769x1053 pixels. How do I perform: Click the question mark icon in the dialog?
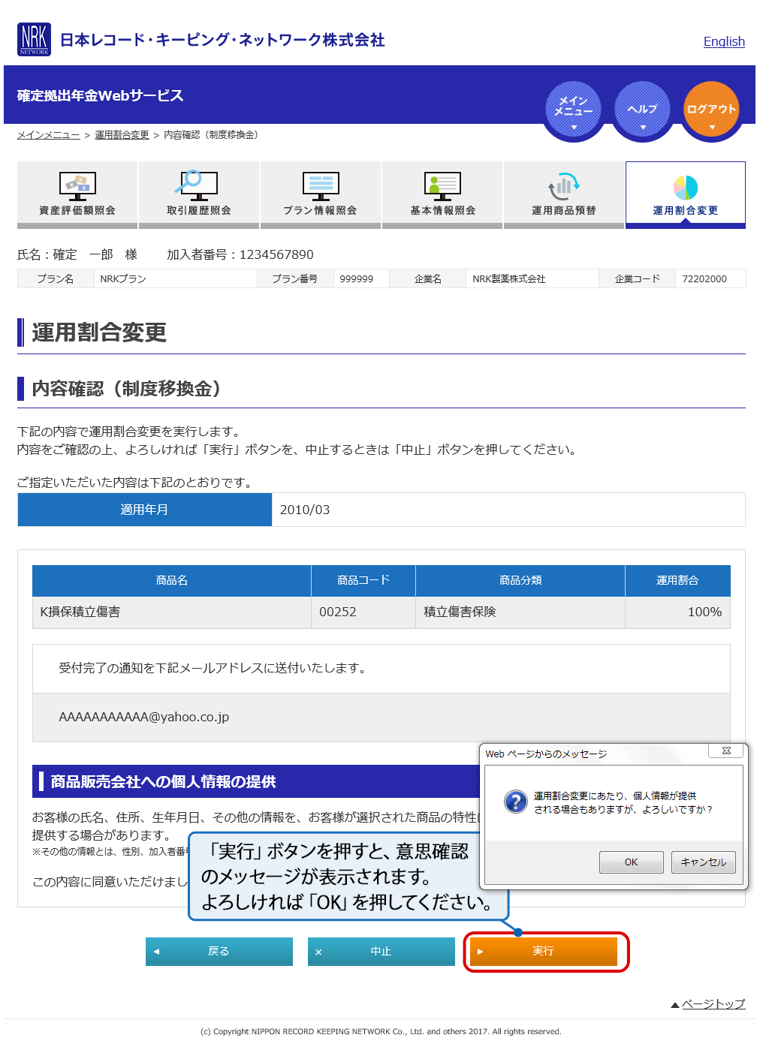pyautogui.click(x=516, y=802)
